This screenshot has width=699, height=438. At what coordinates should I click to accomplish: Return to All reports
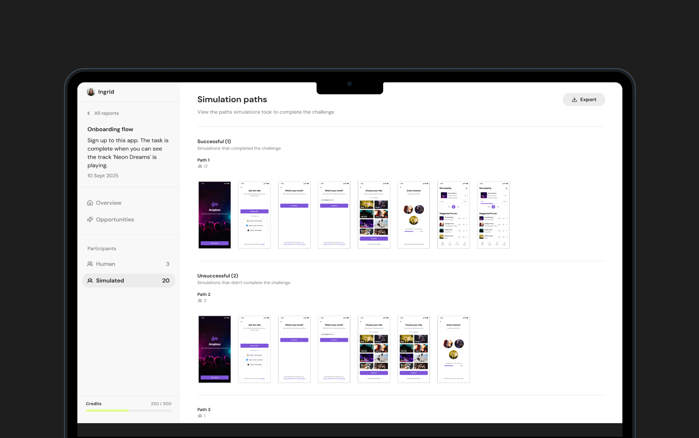(106, 113)
